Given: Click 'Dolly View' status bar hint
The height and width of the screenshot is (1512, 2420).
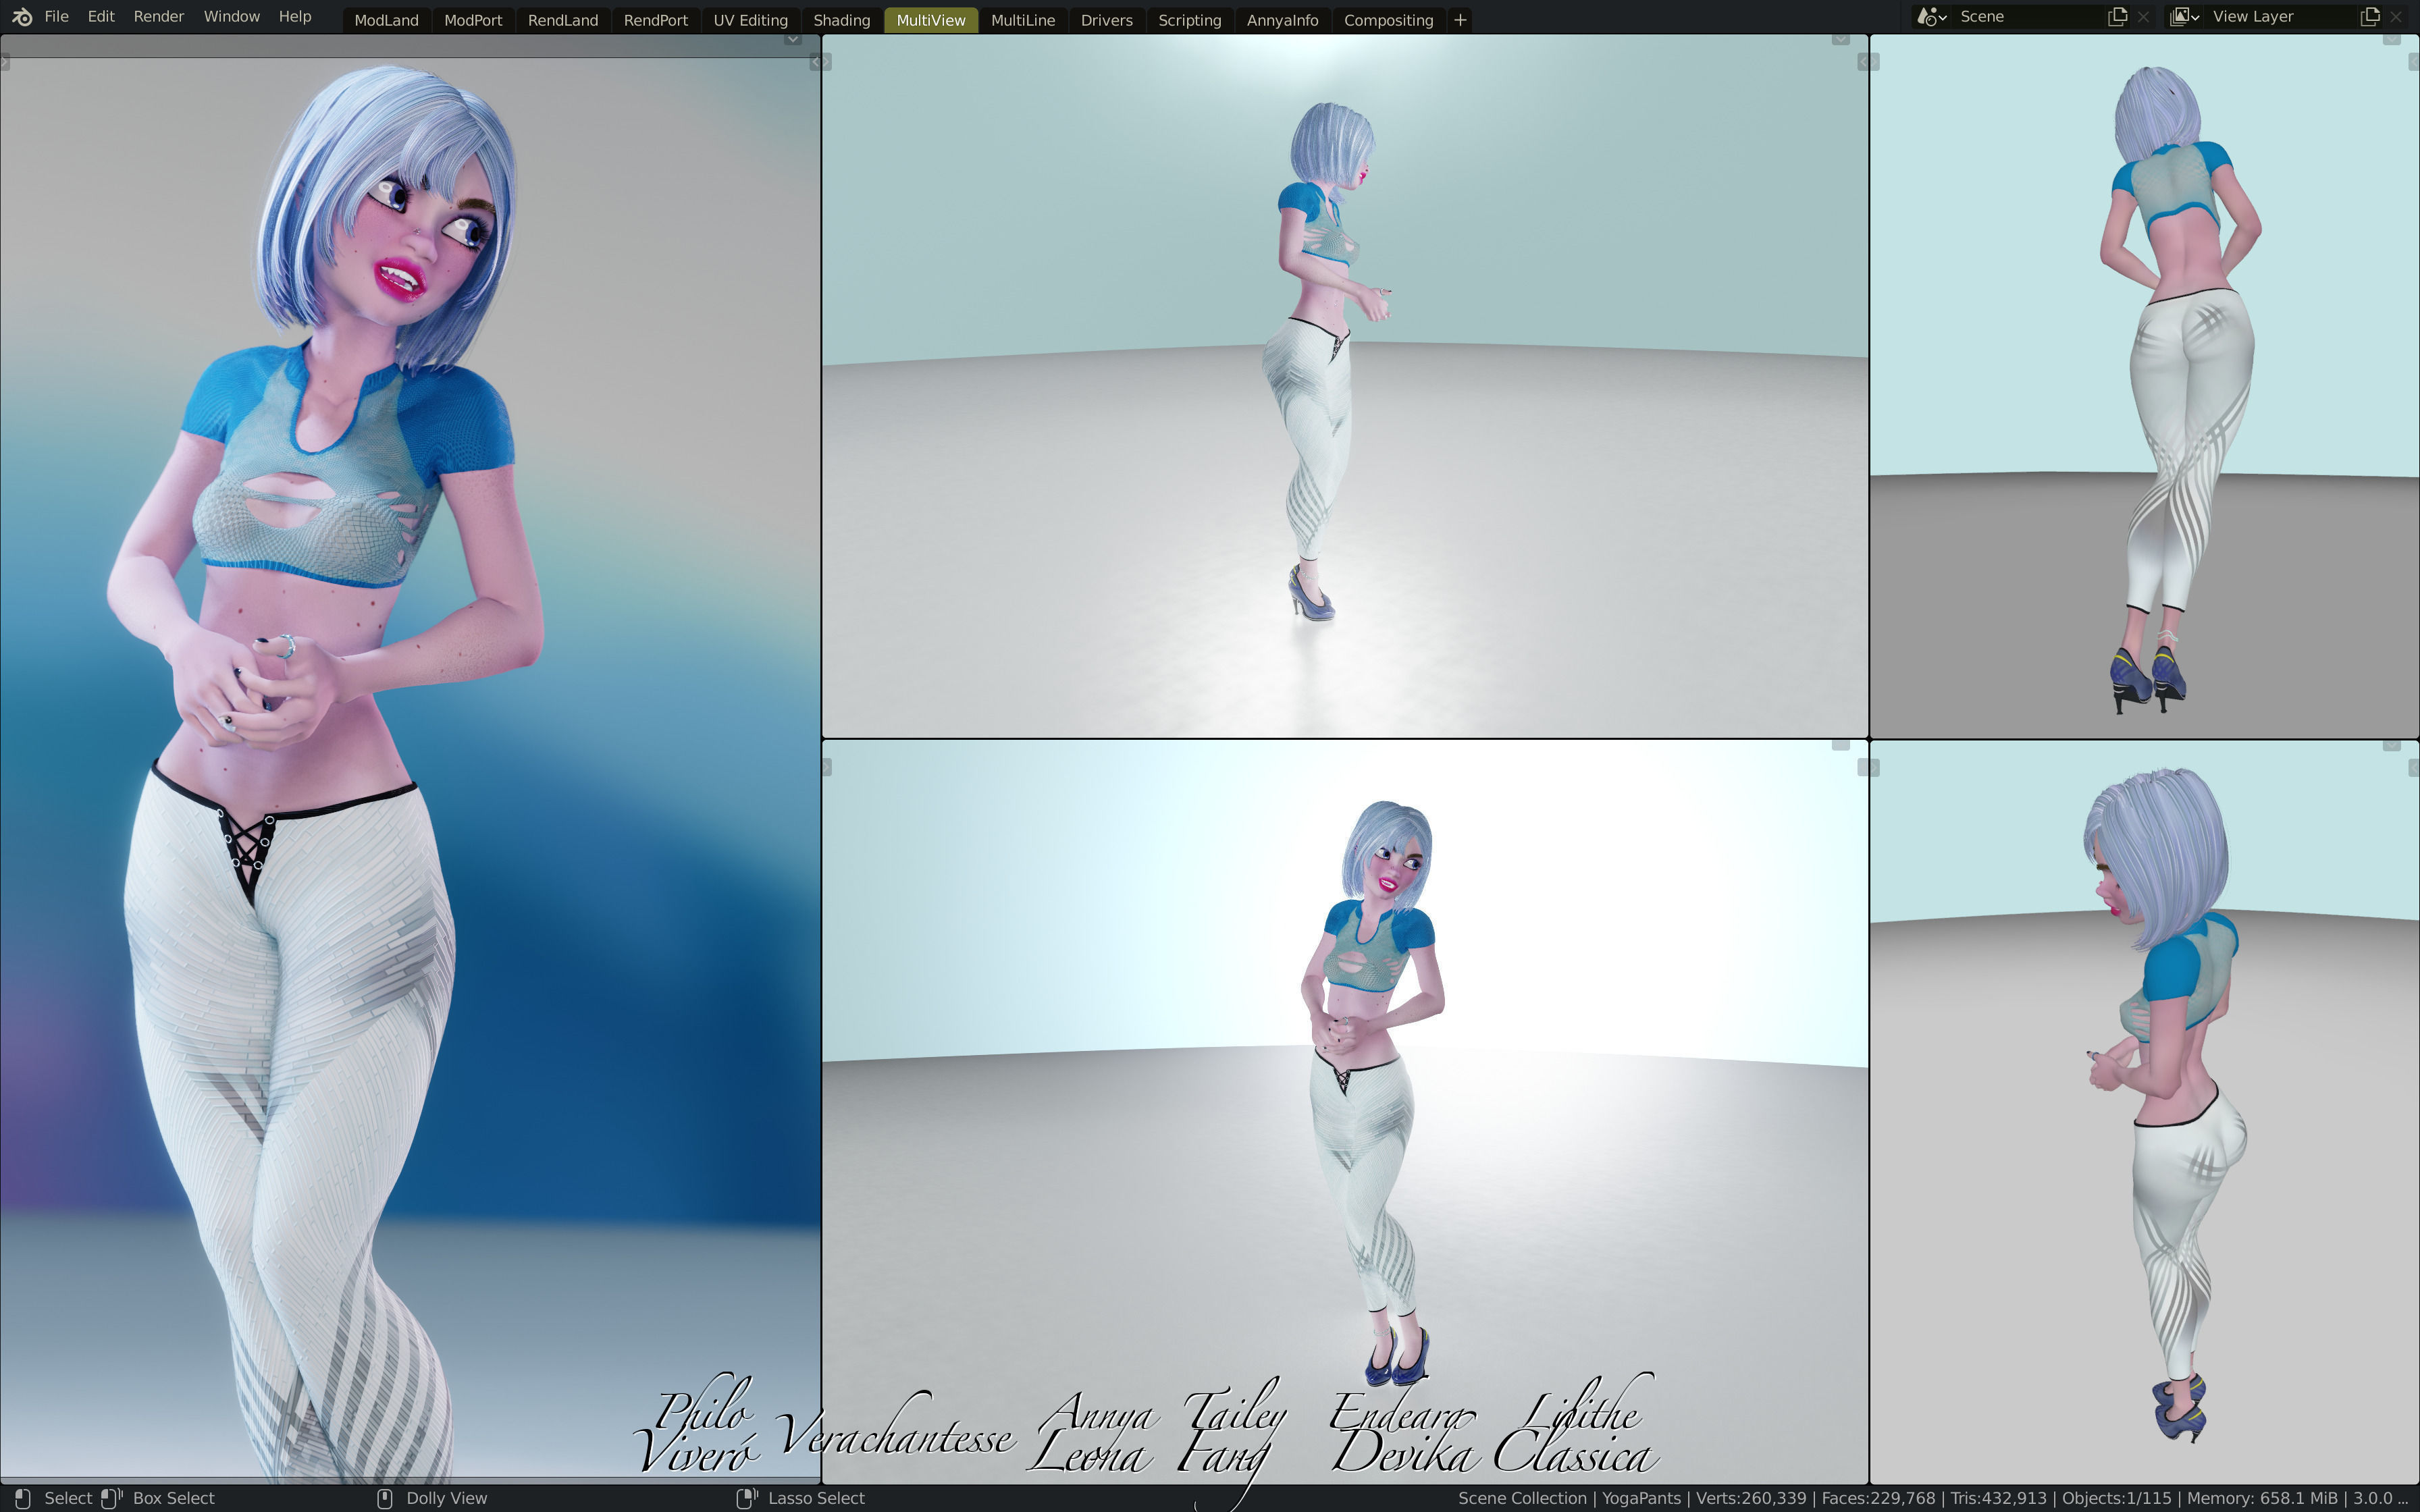Looking at the screenshot, I should coord(447,1498).
